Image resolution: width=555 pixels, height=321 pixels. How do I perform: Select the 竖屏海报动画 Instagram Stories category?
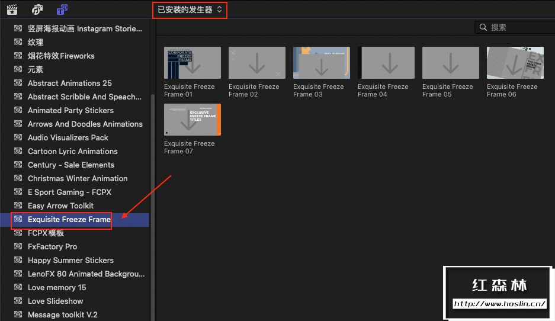(75, 28)
